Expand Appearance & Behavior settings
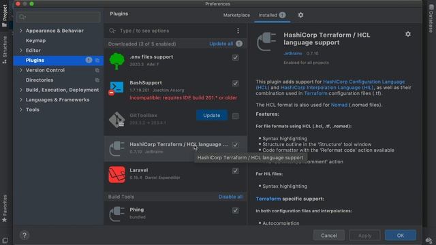This screenshot has width=436, height=245. tap(21, 31)
